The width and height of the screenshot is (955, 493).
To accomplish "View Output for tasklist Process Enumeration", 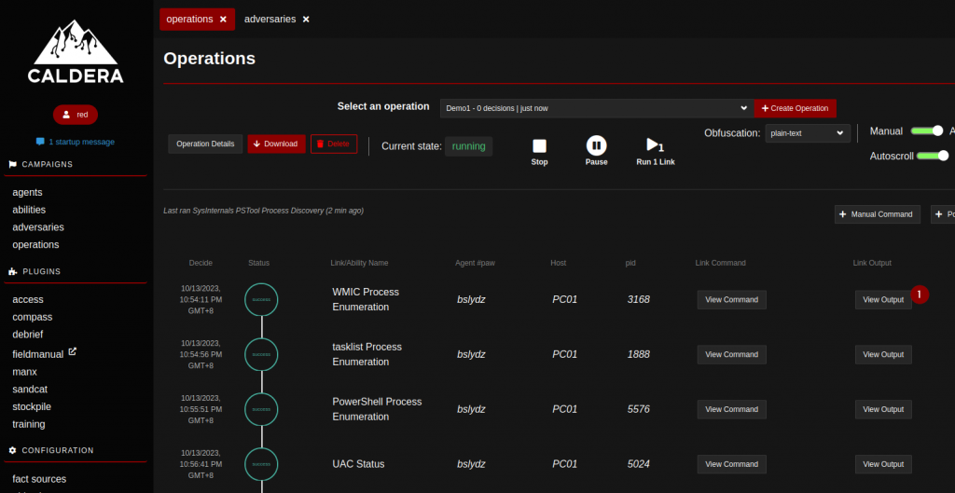I will tap(883, 354).
